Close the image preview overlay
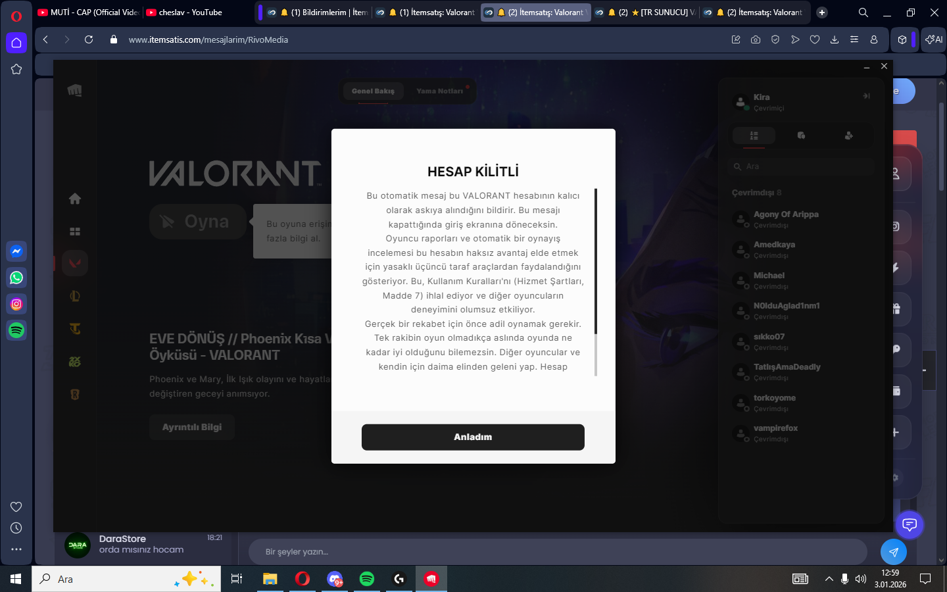Image resolution: width=947 pixels, height=592 pixels. coord(884,66)
